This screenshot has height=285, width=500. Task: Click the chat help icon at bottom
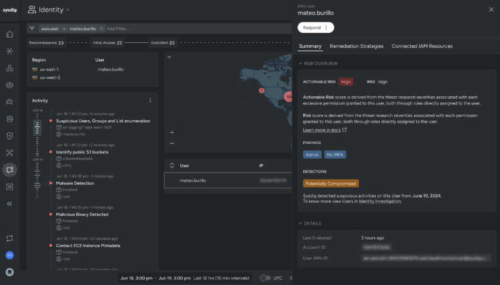pos(9,272)
